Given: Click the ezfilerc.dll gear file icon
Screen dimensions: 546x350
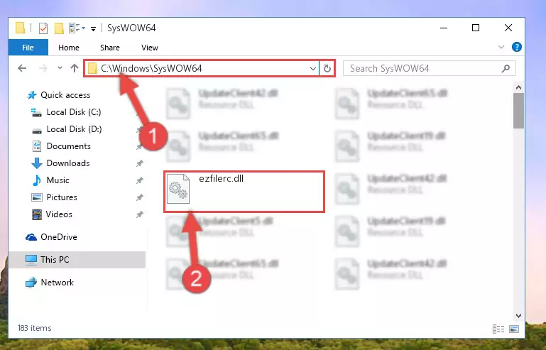Looking at the screenshot, I should click(x=178, y=188).
